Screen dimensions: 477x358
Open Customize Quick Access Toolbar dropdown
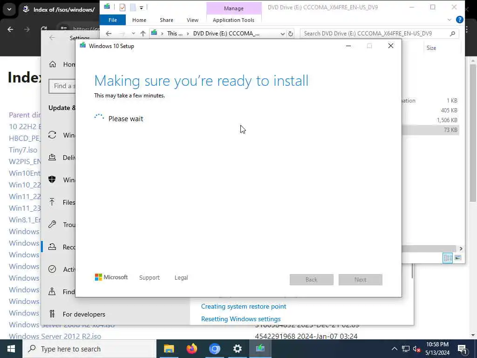tap(142, 7)
